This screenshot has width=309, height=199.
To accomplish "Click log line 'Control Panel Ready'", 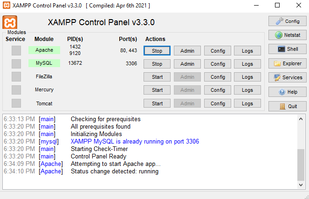I will click(x=98, y=157).
